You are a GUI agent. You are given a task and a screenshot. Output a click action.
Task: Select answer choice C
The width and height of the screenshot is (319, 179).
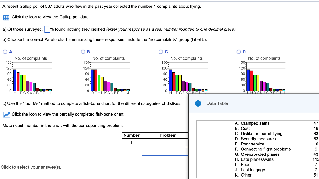coord(161,52)
